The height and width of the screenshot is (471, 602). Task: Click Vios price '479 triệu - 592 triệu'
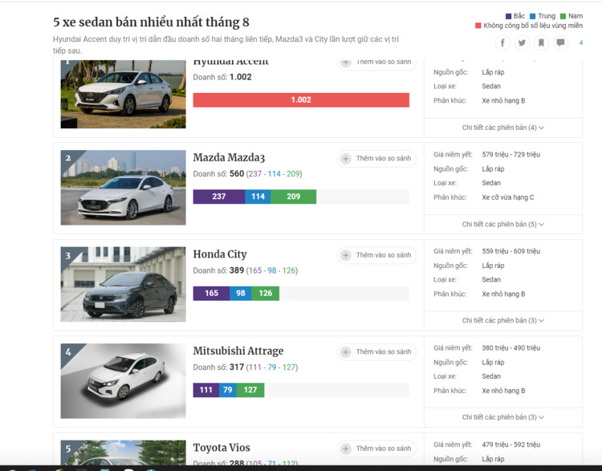[x=511, y=445]
